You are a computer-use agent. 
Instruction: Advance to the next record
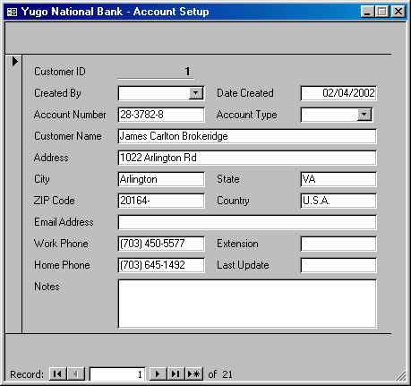158,373
